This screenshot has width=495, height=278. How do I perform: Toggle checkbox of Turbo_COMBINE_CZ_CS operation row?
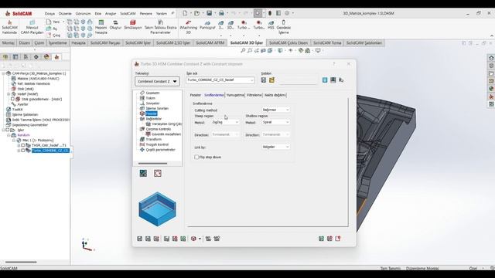click(22, 151)
